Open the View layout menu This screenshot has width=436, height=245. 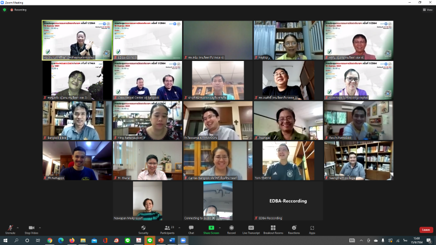pyautogui.click(x=428, y=10)
